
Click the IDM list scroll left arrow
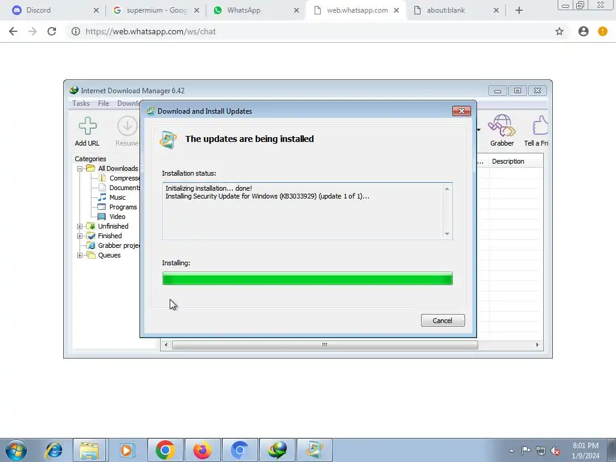click(166, 345)
